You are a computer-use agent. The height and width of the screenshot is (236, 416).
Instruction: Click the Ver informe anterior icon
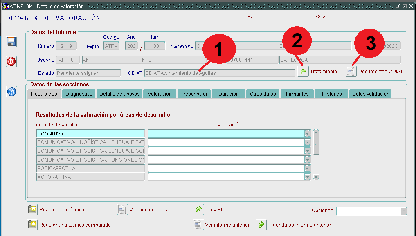[x=198, y=225]
